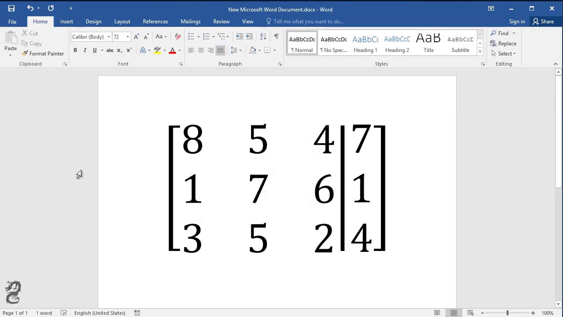Open the Review tab
This screenshot has width=563, height=317.
click(x=221, y=22)
